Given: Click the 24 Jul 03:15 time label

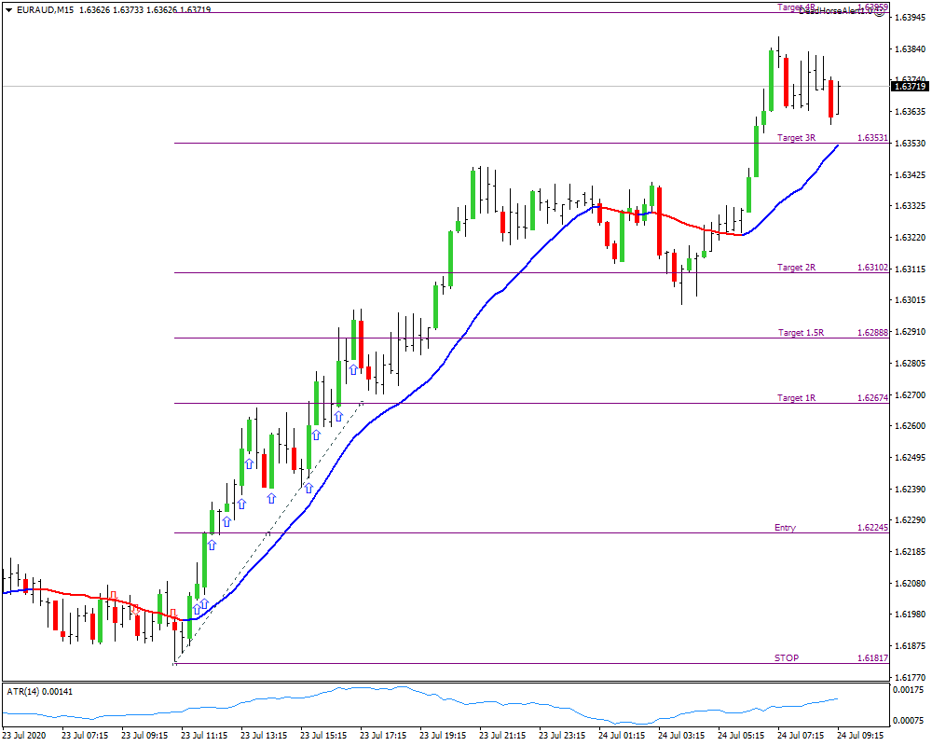Looking at the screenshot, I should point(681,736).
